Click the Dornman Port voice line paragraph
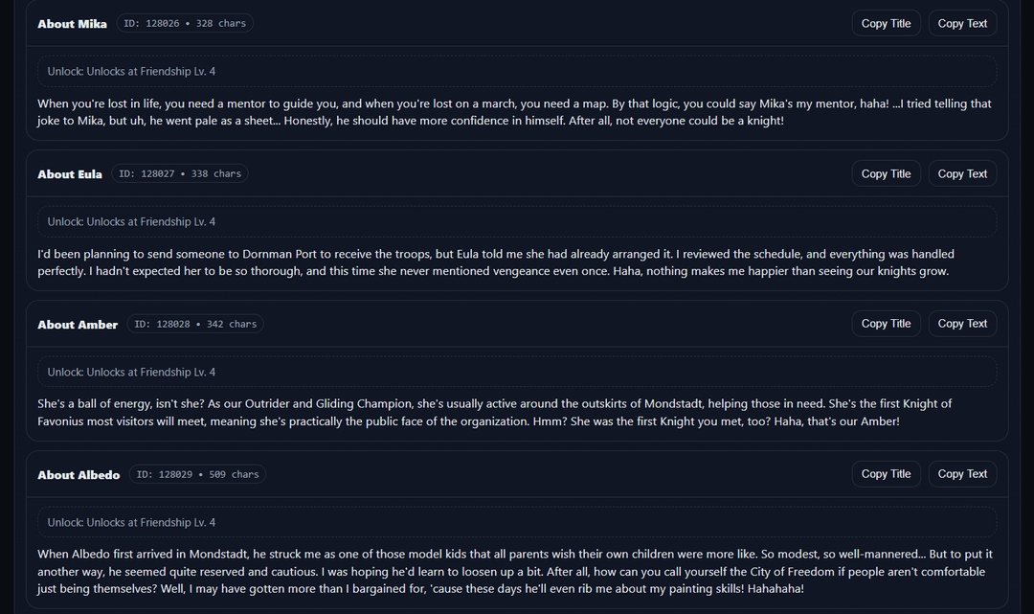The width and height of the screenshot is (1034, 614). click(496, 262)
